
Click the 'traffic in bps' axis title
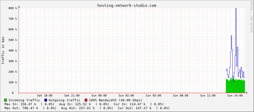click(x=3, y=50)
